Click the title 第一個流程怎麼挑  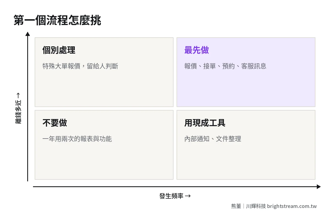coord(57,21)
